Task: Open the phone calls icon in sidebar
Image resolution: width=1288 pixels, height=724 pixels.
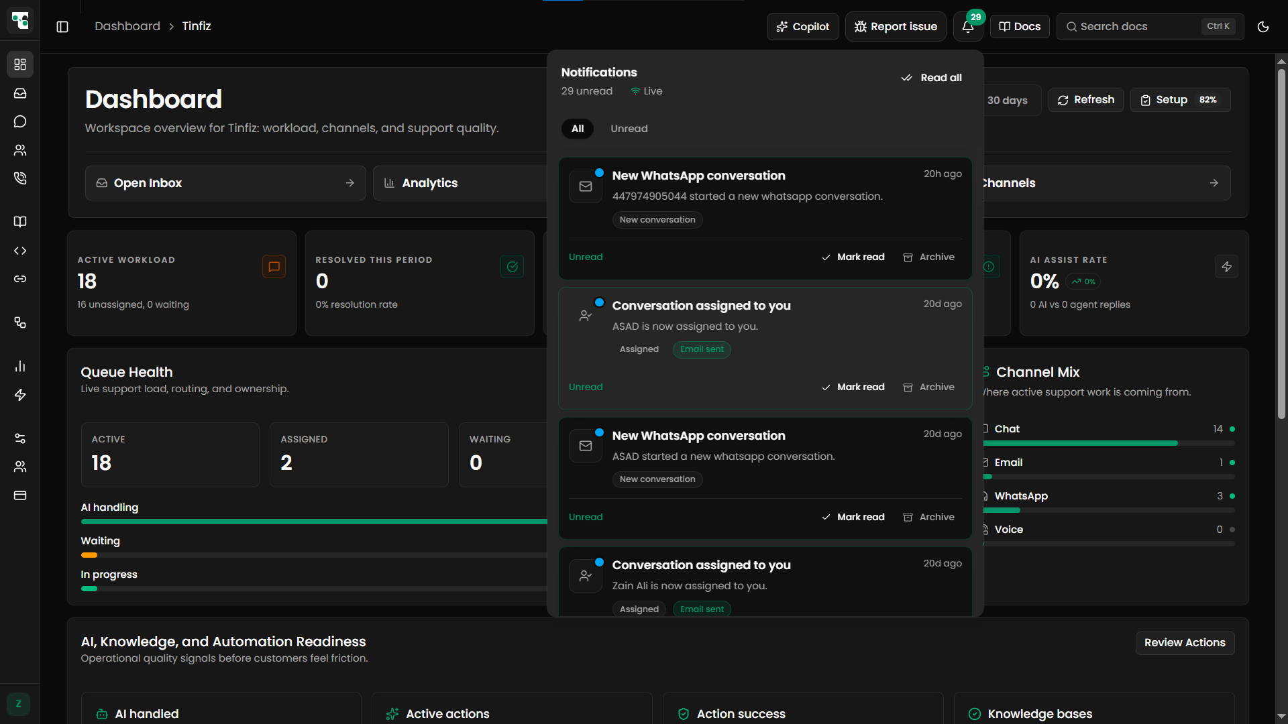Action: pos(20,178)
